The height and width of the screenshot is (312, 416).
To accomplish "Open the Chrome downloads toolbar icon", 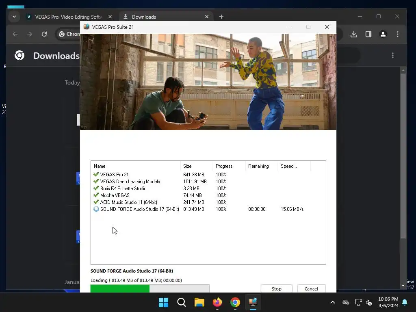I will pos(354,34).
